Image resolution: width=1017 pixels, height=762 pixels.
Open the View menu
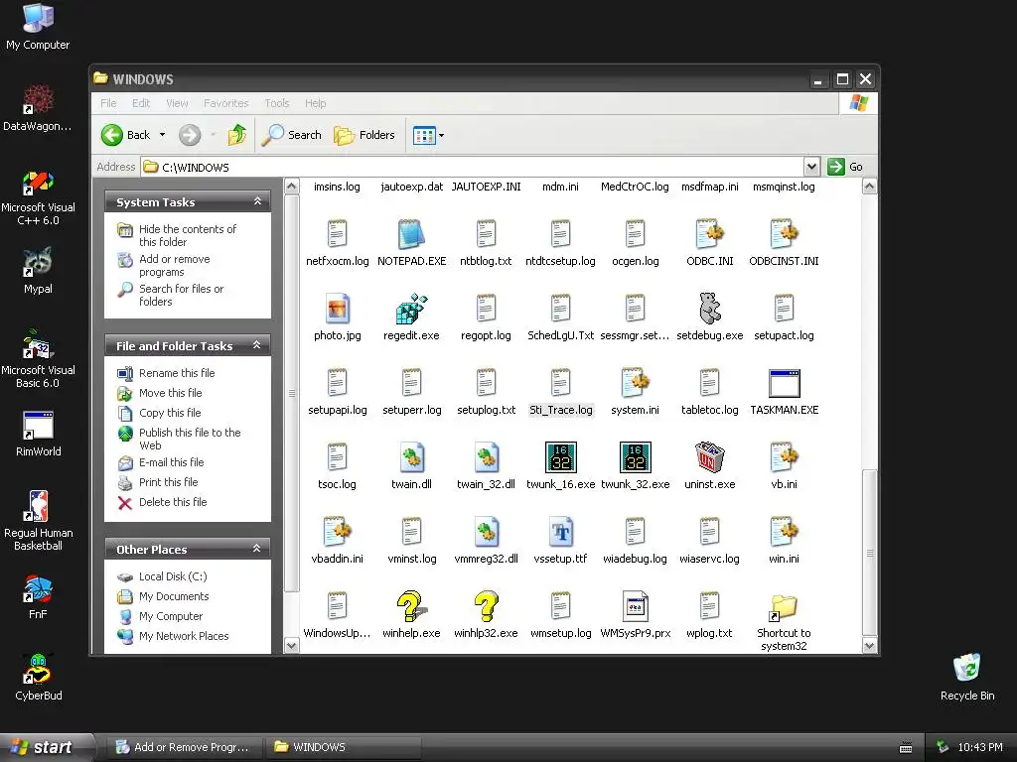(x=177, y=103)
